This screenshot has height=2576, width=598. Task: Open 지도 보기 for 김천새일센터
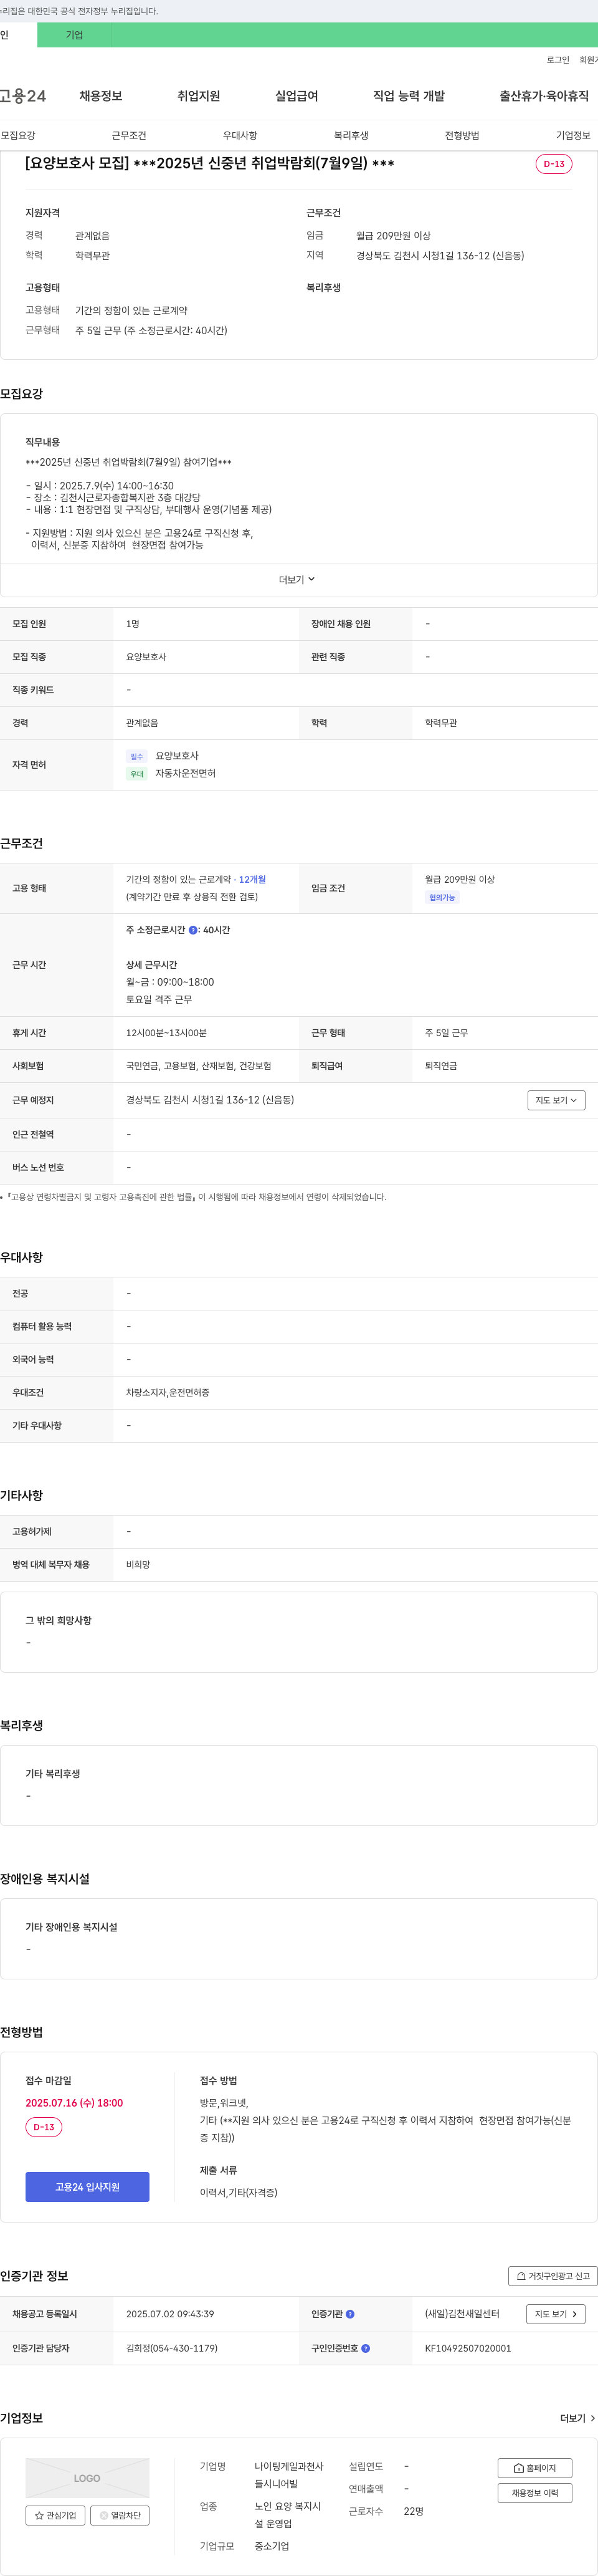[556, 2314]
